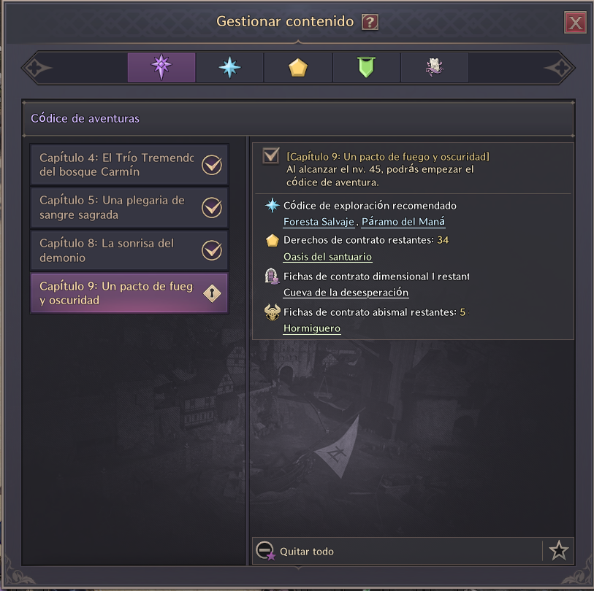Toggle the Capítulo 9 checkbox in details
594x591 pixels.
point(271,155)
